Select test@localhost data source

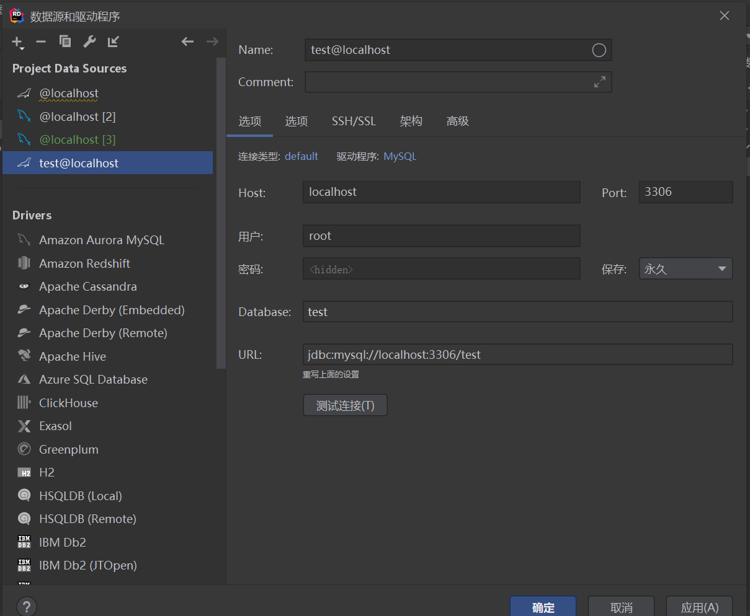click(108, 163)
